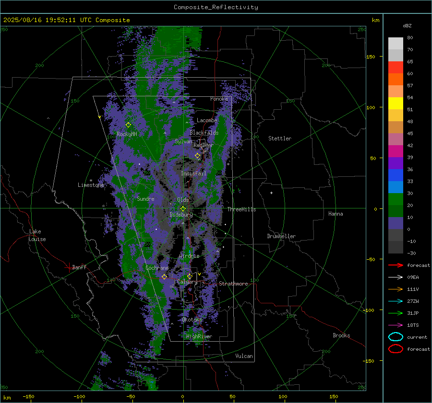Click the RockyMH label
432x403 pixels.
coord(127,134)
